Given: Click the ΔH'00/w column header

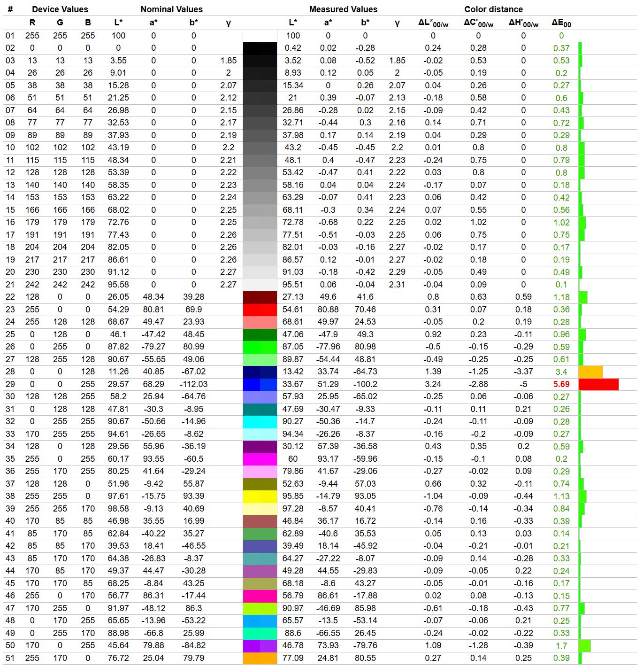Looking at the screenshot, I should coord(523,23).
